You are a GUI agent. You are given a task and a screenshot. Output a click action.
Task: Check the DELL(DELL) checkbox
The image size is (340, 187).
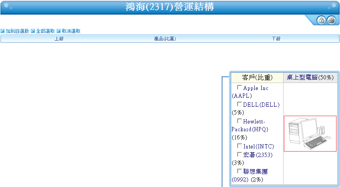240,104
